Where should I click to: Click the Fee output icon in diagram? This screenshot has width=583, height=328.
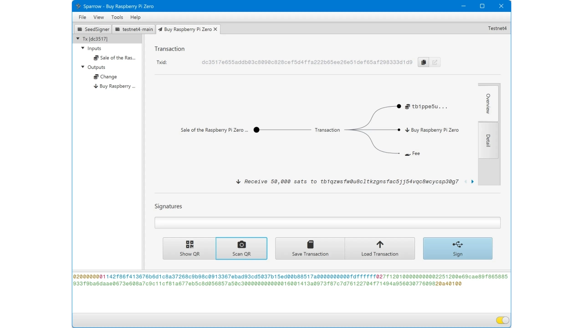[408, 154]
